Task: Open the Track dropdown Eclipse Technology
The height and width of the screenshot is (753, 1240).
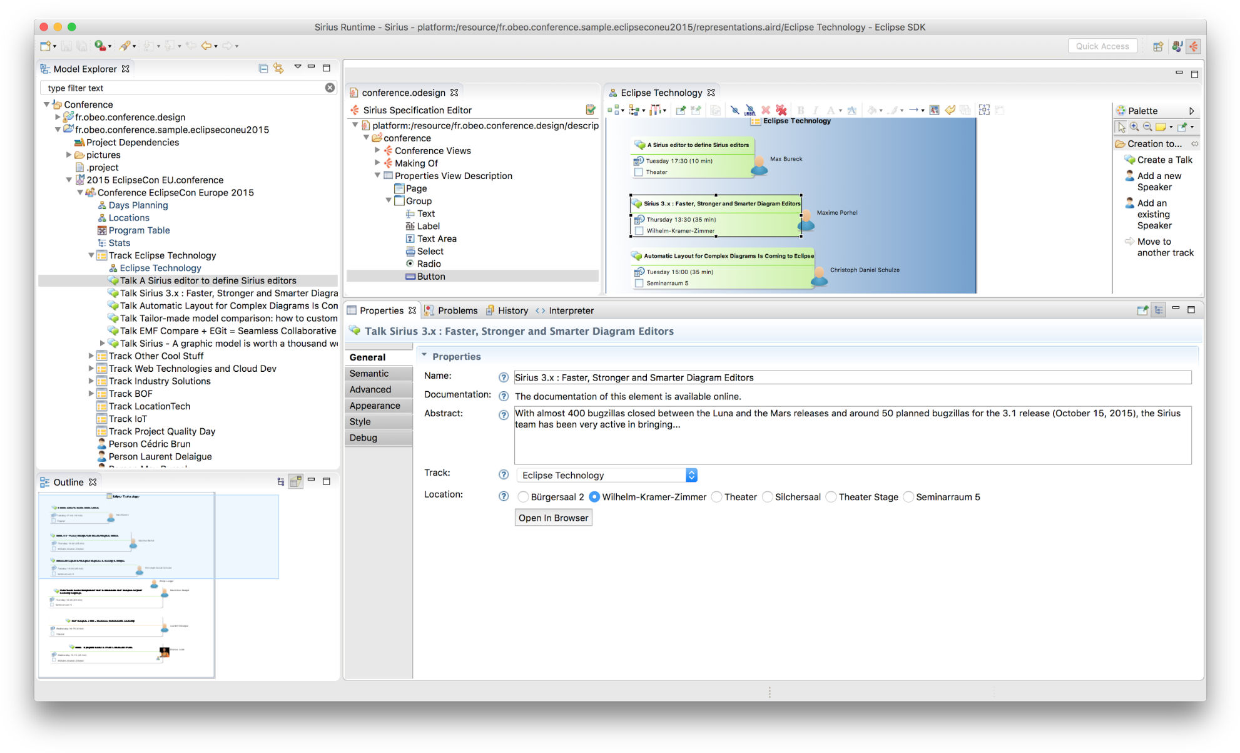Action: [606, 475]
